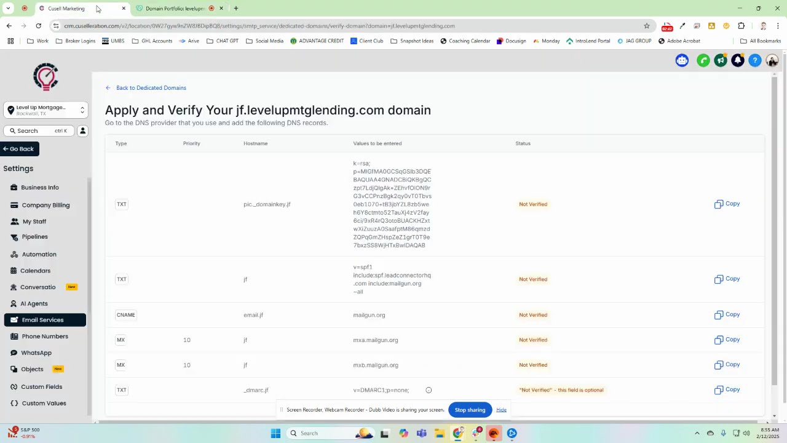Open the Windows Start menu

(275, 433)
